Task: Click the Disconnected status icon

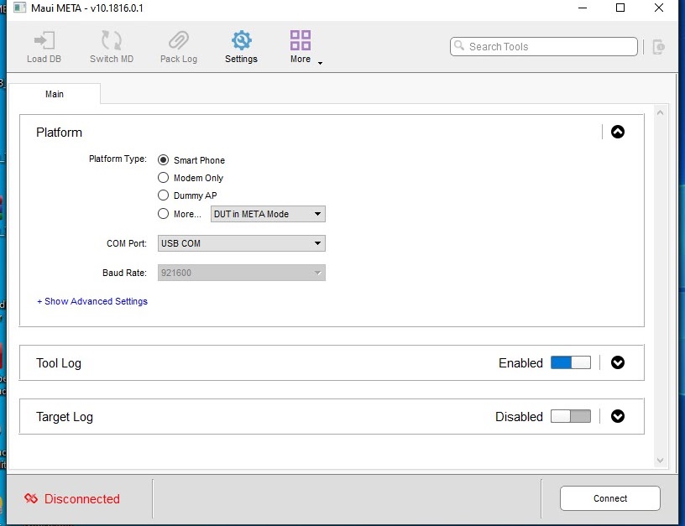Action: (31, 498)
